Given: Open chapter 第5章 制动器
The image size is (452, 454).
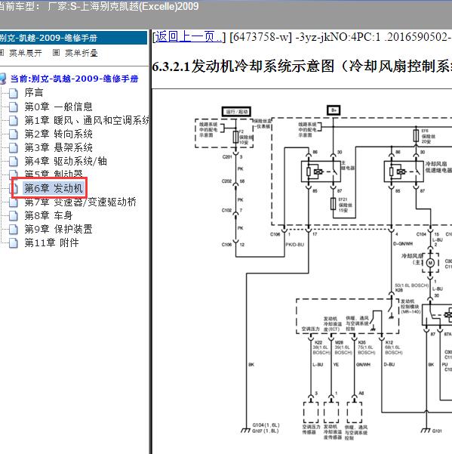Looking at the screenshot, I should tap(54, 174).
